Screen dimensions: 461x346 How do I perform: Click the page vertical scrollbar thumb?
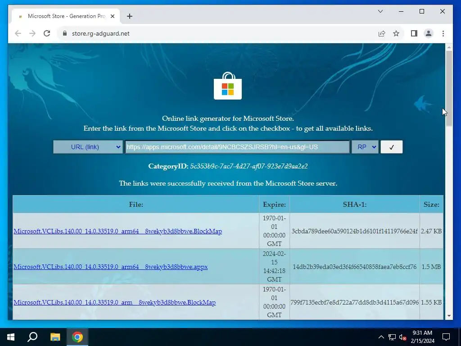pyautogui.click(x=449, y=89)
